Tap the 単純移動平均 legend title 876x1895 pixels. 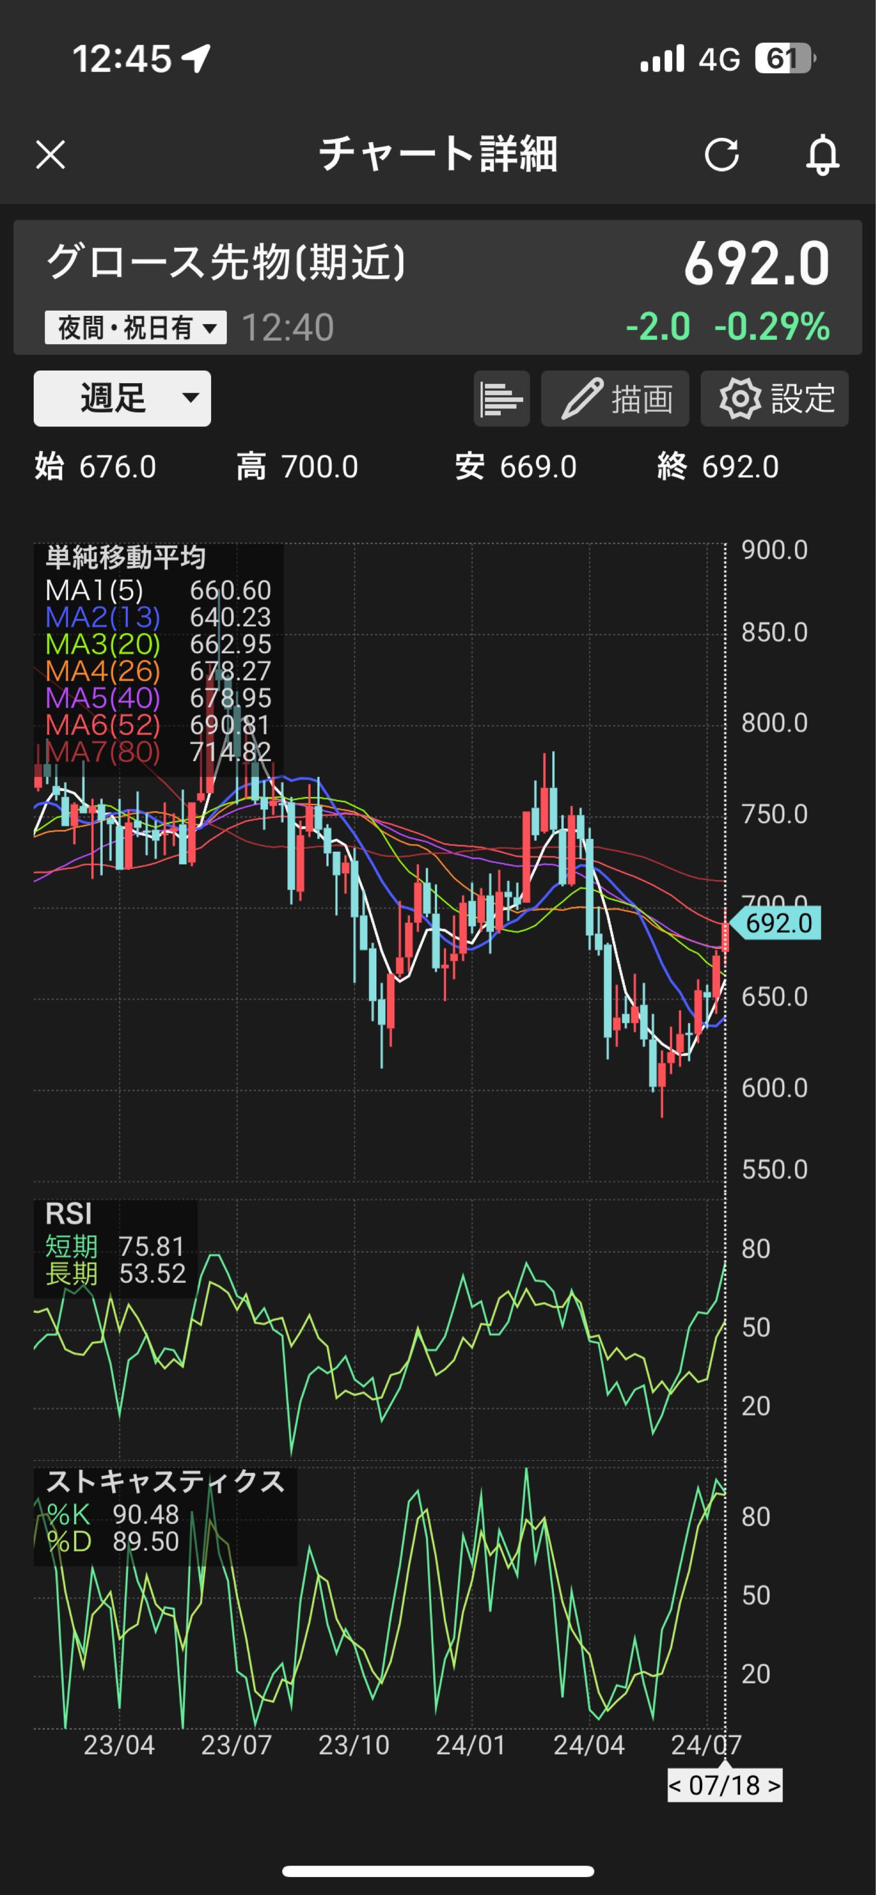coord(126,557)
